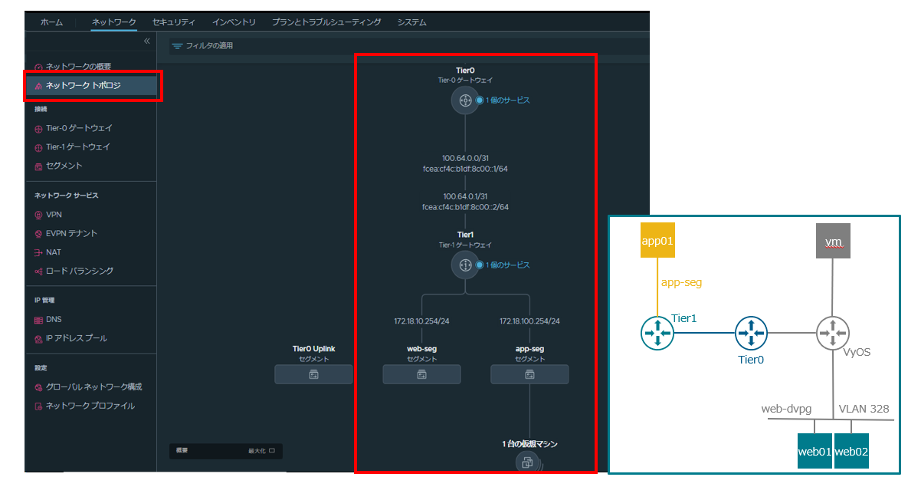Screen dimensions: 921x477
Task: Click the VPN sidebar icon
Action: (x=38, y=215)
